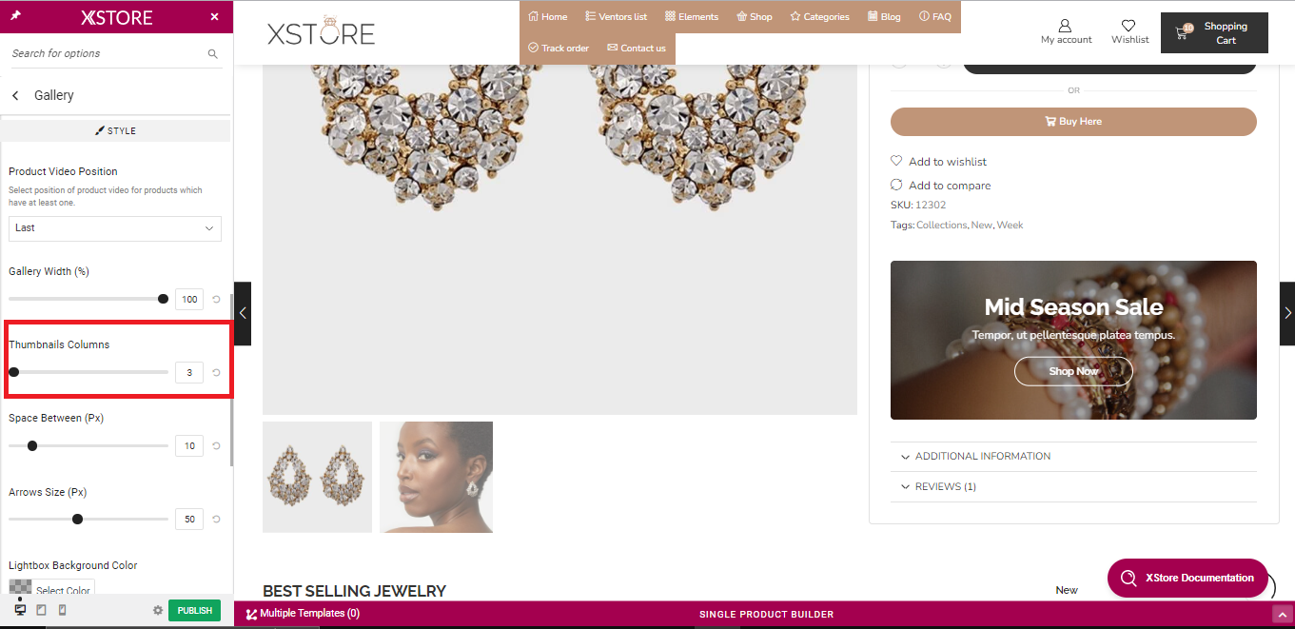This screenshot has width=1295, height=629.
Task: Close the XStore customizer panel
Action: pos(214,17)
